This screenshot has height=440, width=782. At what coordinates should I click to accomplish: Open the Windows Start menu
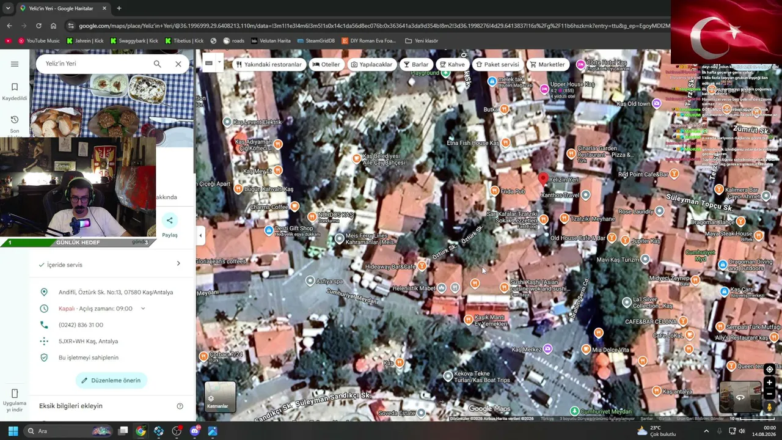coord(13,431)
